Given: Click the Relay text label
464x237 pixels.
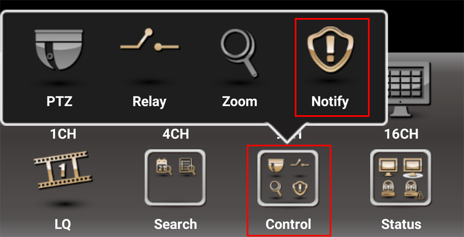Looking at the screenshot, I should coord(150,102).
